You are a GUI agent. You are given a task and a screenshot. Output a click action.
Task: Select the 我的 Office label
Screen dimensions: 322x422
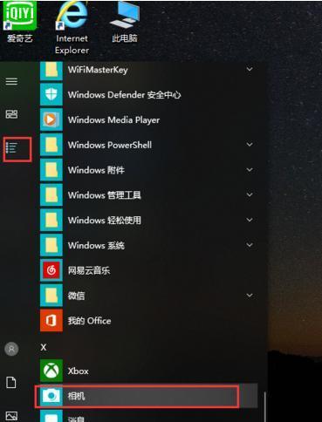pos(89,321)
